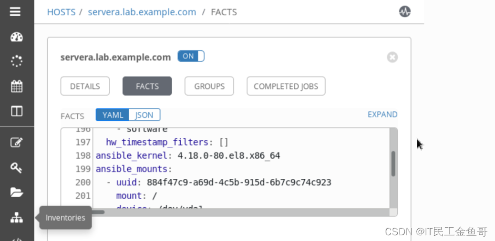Screen dimensions: 495x241
Task: Open the COMPLETED JOBS tab
Action: [286, 86]
